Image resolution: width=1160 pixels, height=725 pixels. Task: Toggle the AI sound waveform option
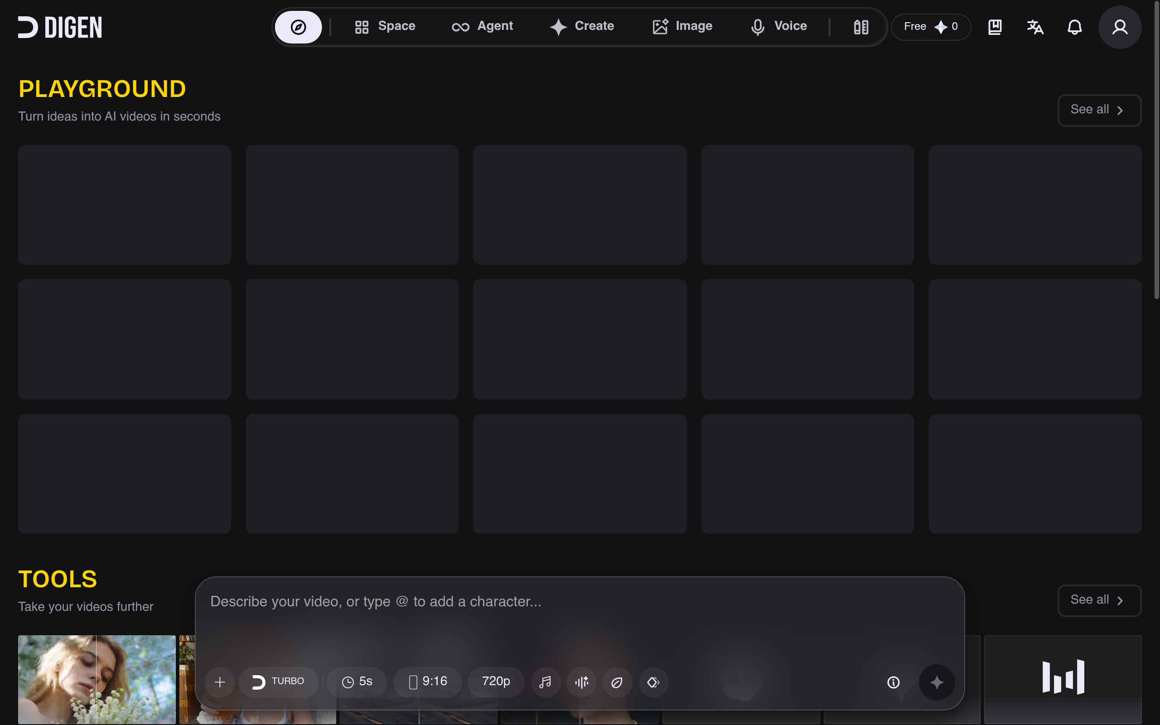tap(581, 682)
